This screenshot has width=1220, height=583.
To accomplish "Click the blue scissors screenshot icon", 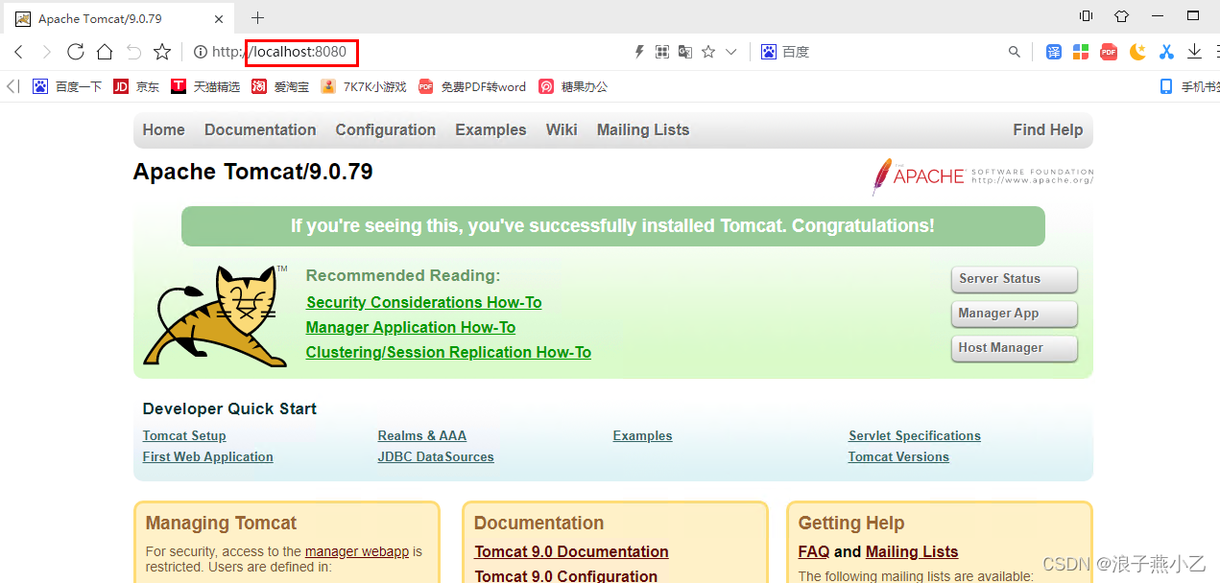I will (1166, 52).
